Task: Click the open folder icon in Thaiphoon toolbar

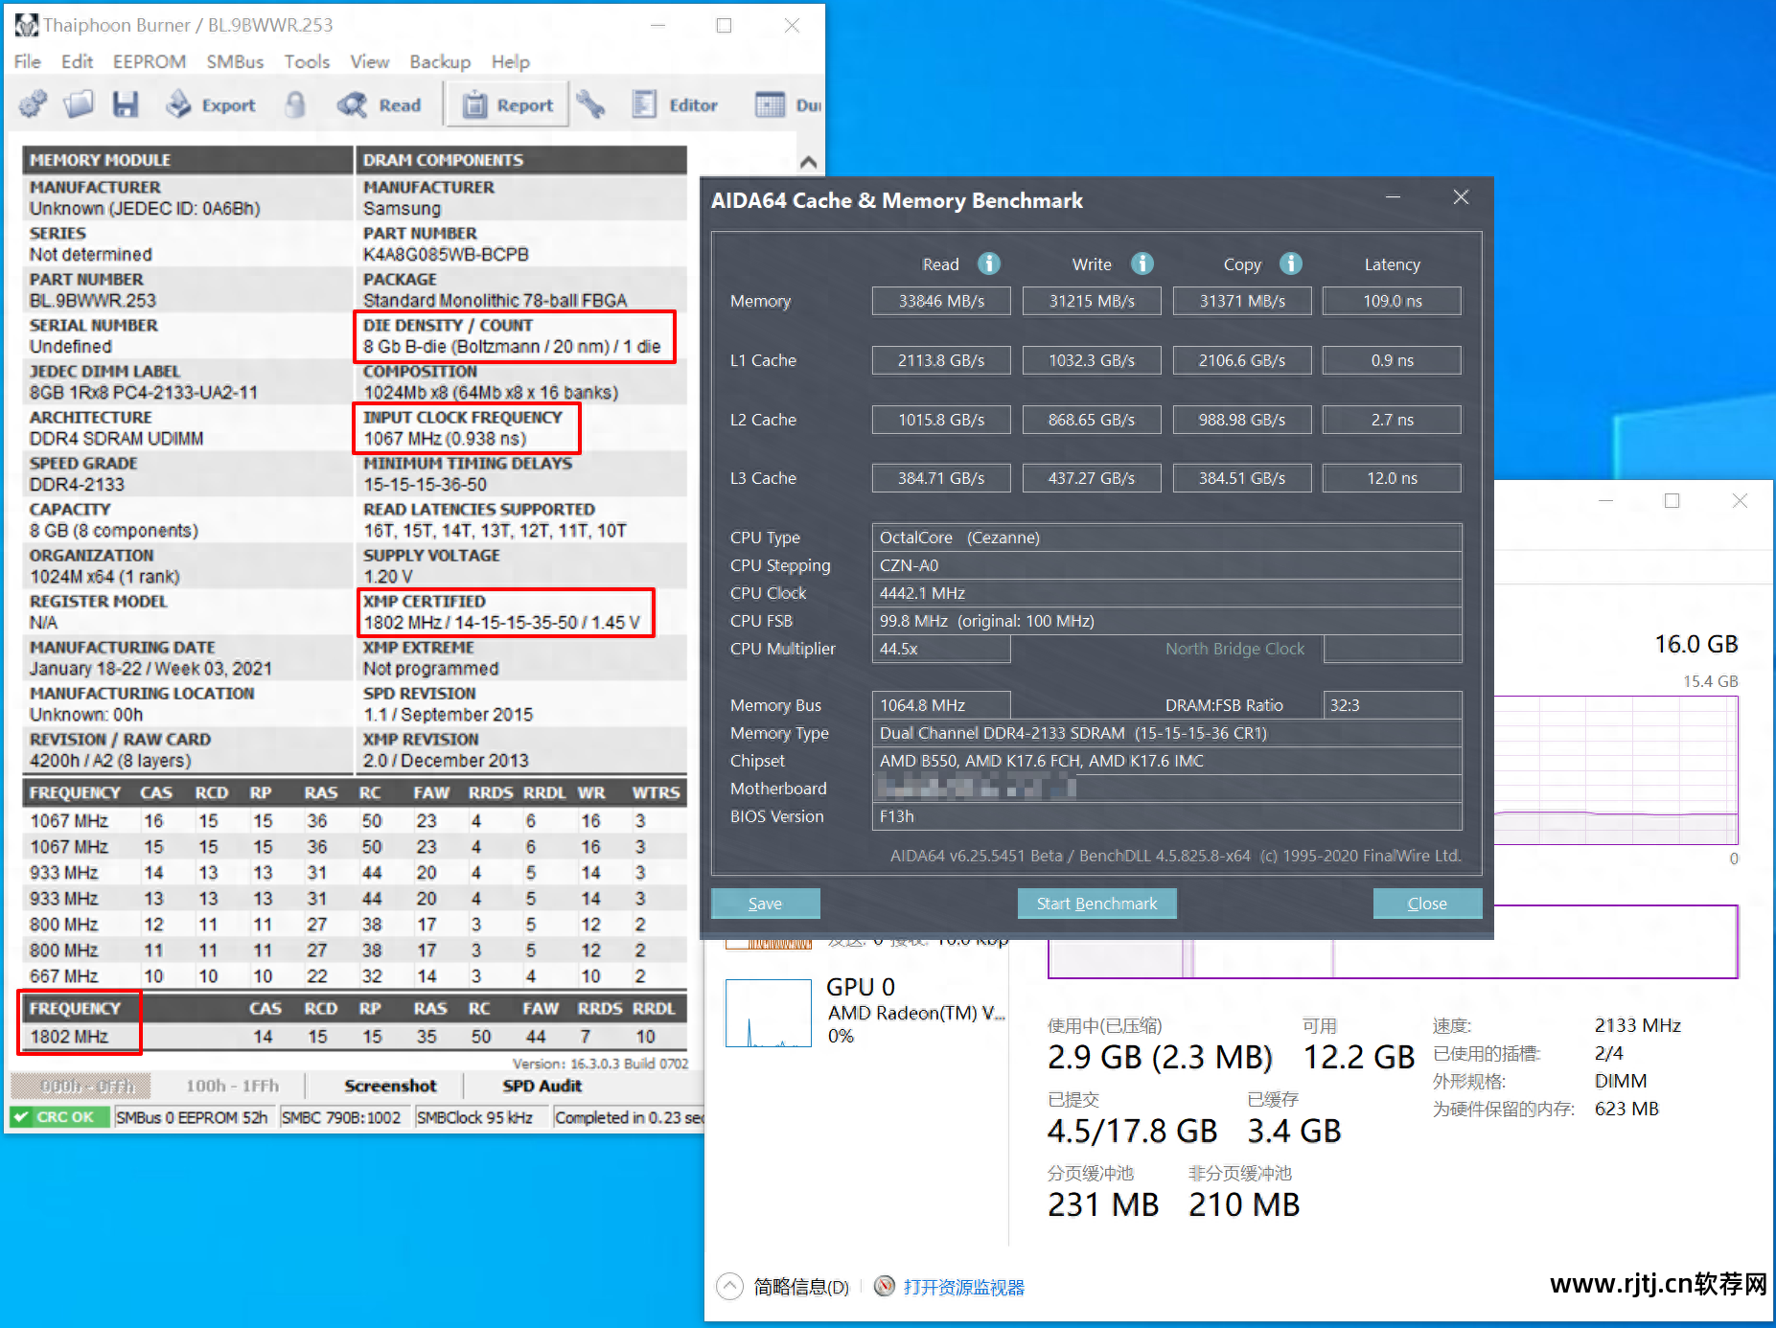Action: (79, 104)
